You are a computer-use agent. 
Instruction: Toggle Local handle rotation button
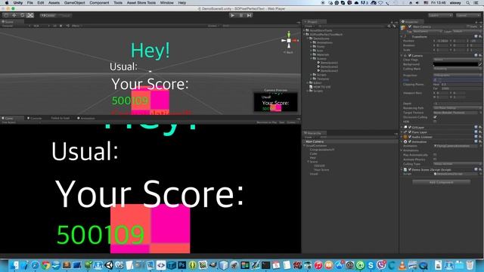pos(65,15)
